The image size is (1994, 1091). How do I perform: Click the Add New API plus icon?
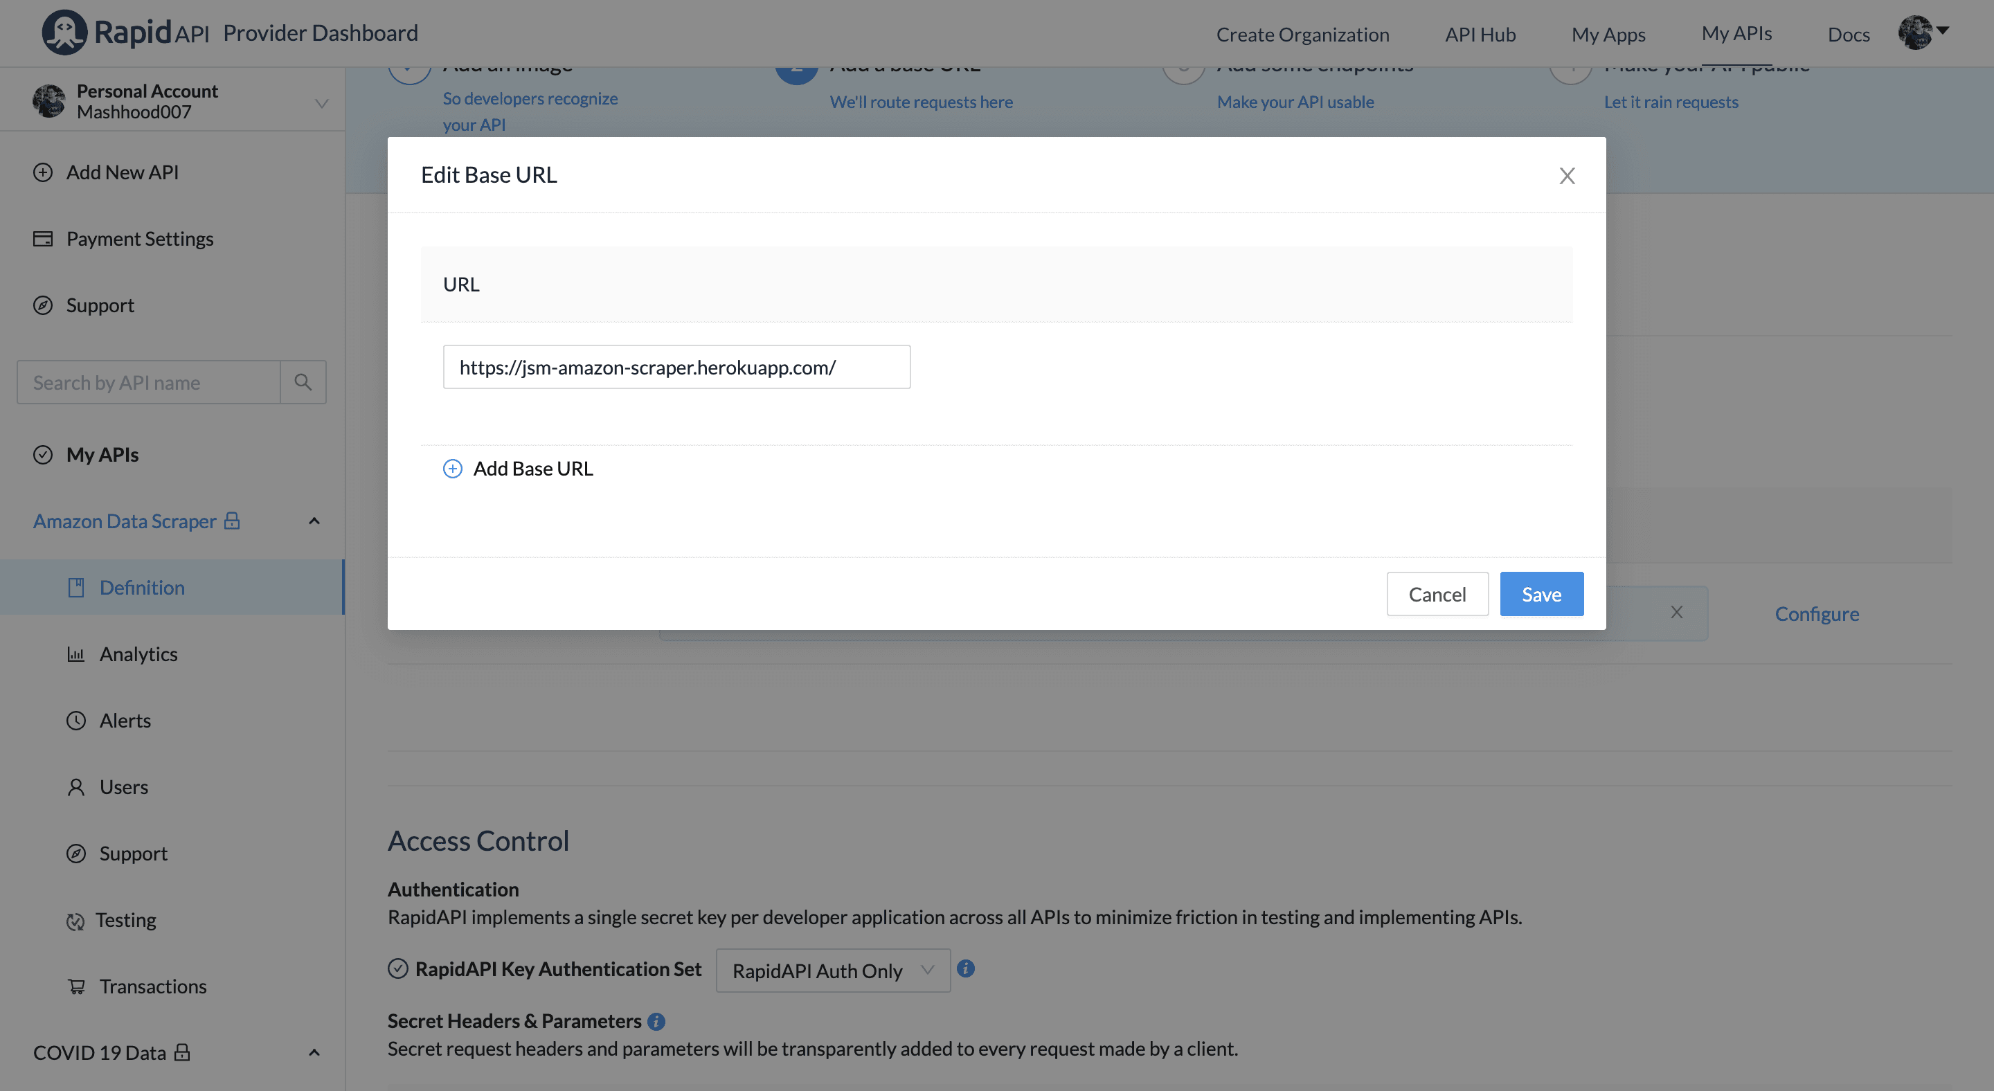point(42,172)
